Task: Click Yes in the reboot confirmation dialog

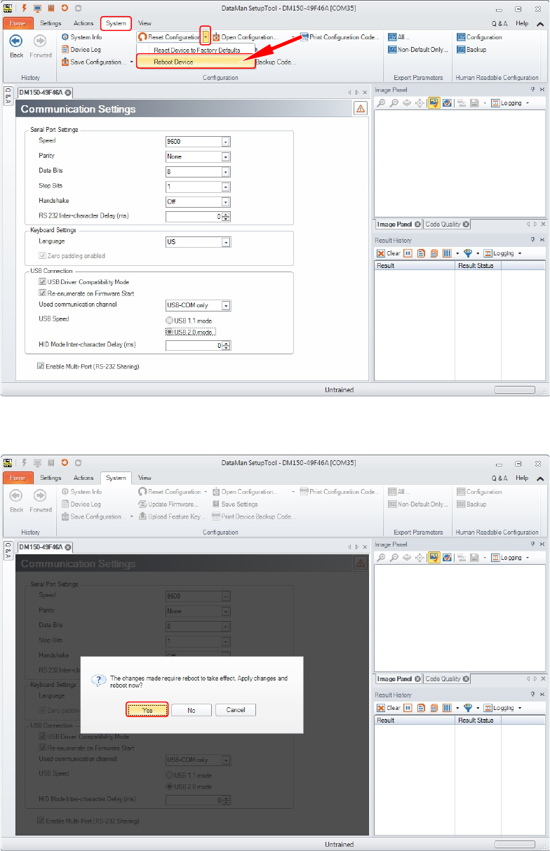Action: coord(147,710)
